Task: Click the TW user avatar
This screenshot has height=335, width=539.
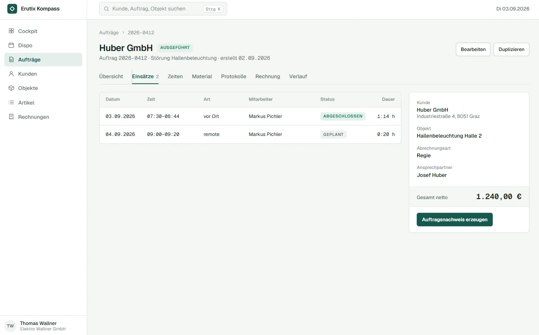Action: (x=10, y=326)
